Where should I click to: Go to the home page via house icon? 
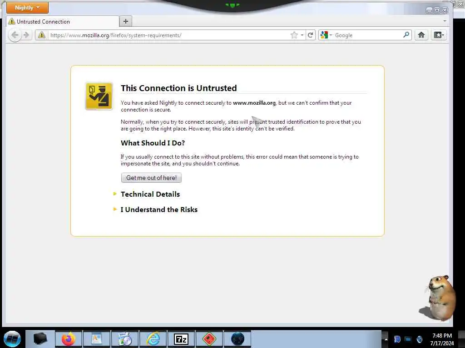coord(421,35)
